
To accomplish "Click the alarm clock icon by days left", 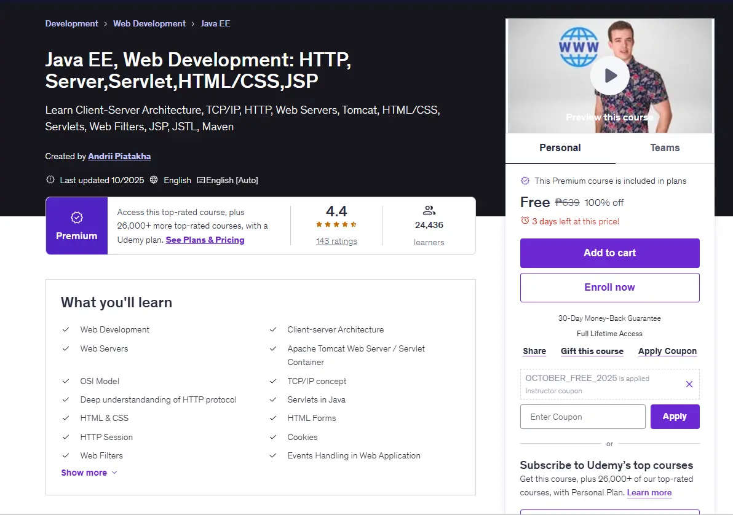I will 525,221.
